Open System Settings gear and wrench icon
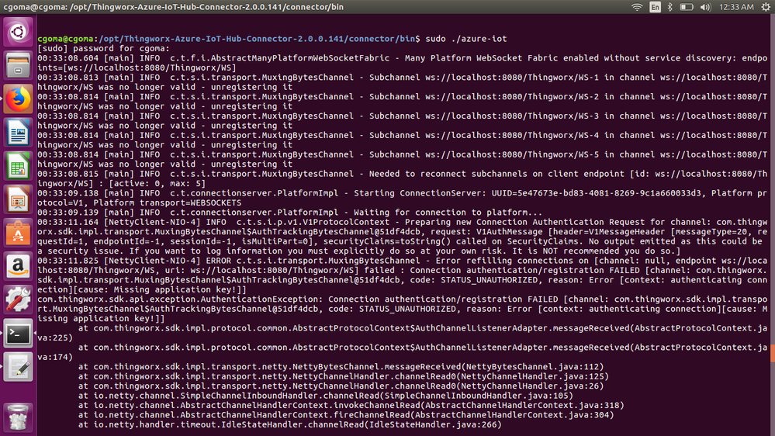This screenshot has width=775, height=436. coord(18,300)
